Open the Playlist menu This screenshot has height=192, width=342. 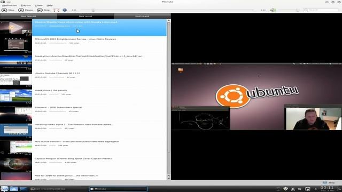point(26,5)
